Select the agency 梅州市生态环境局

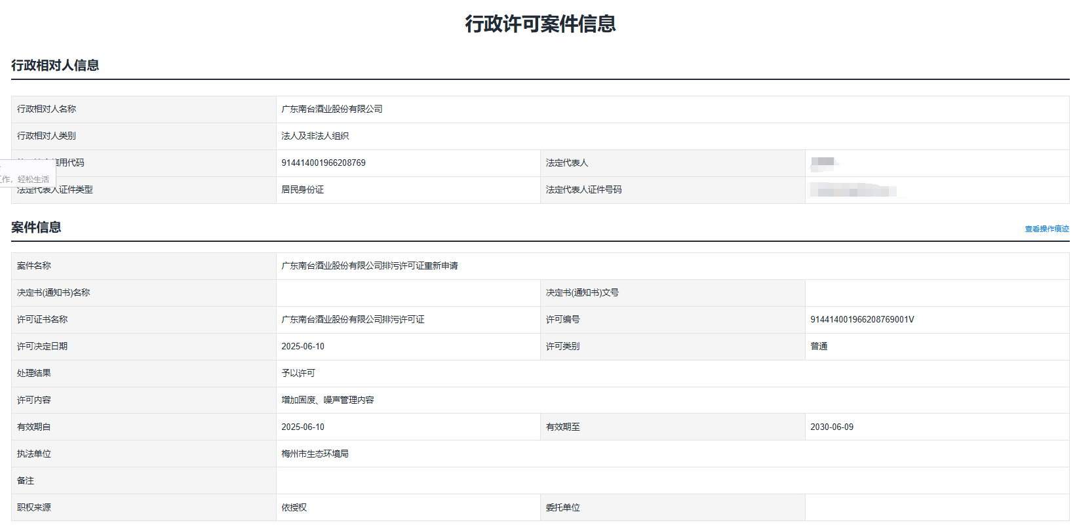coord(315,454)
